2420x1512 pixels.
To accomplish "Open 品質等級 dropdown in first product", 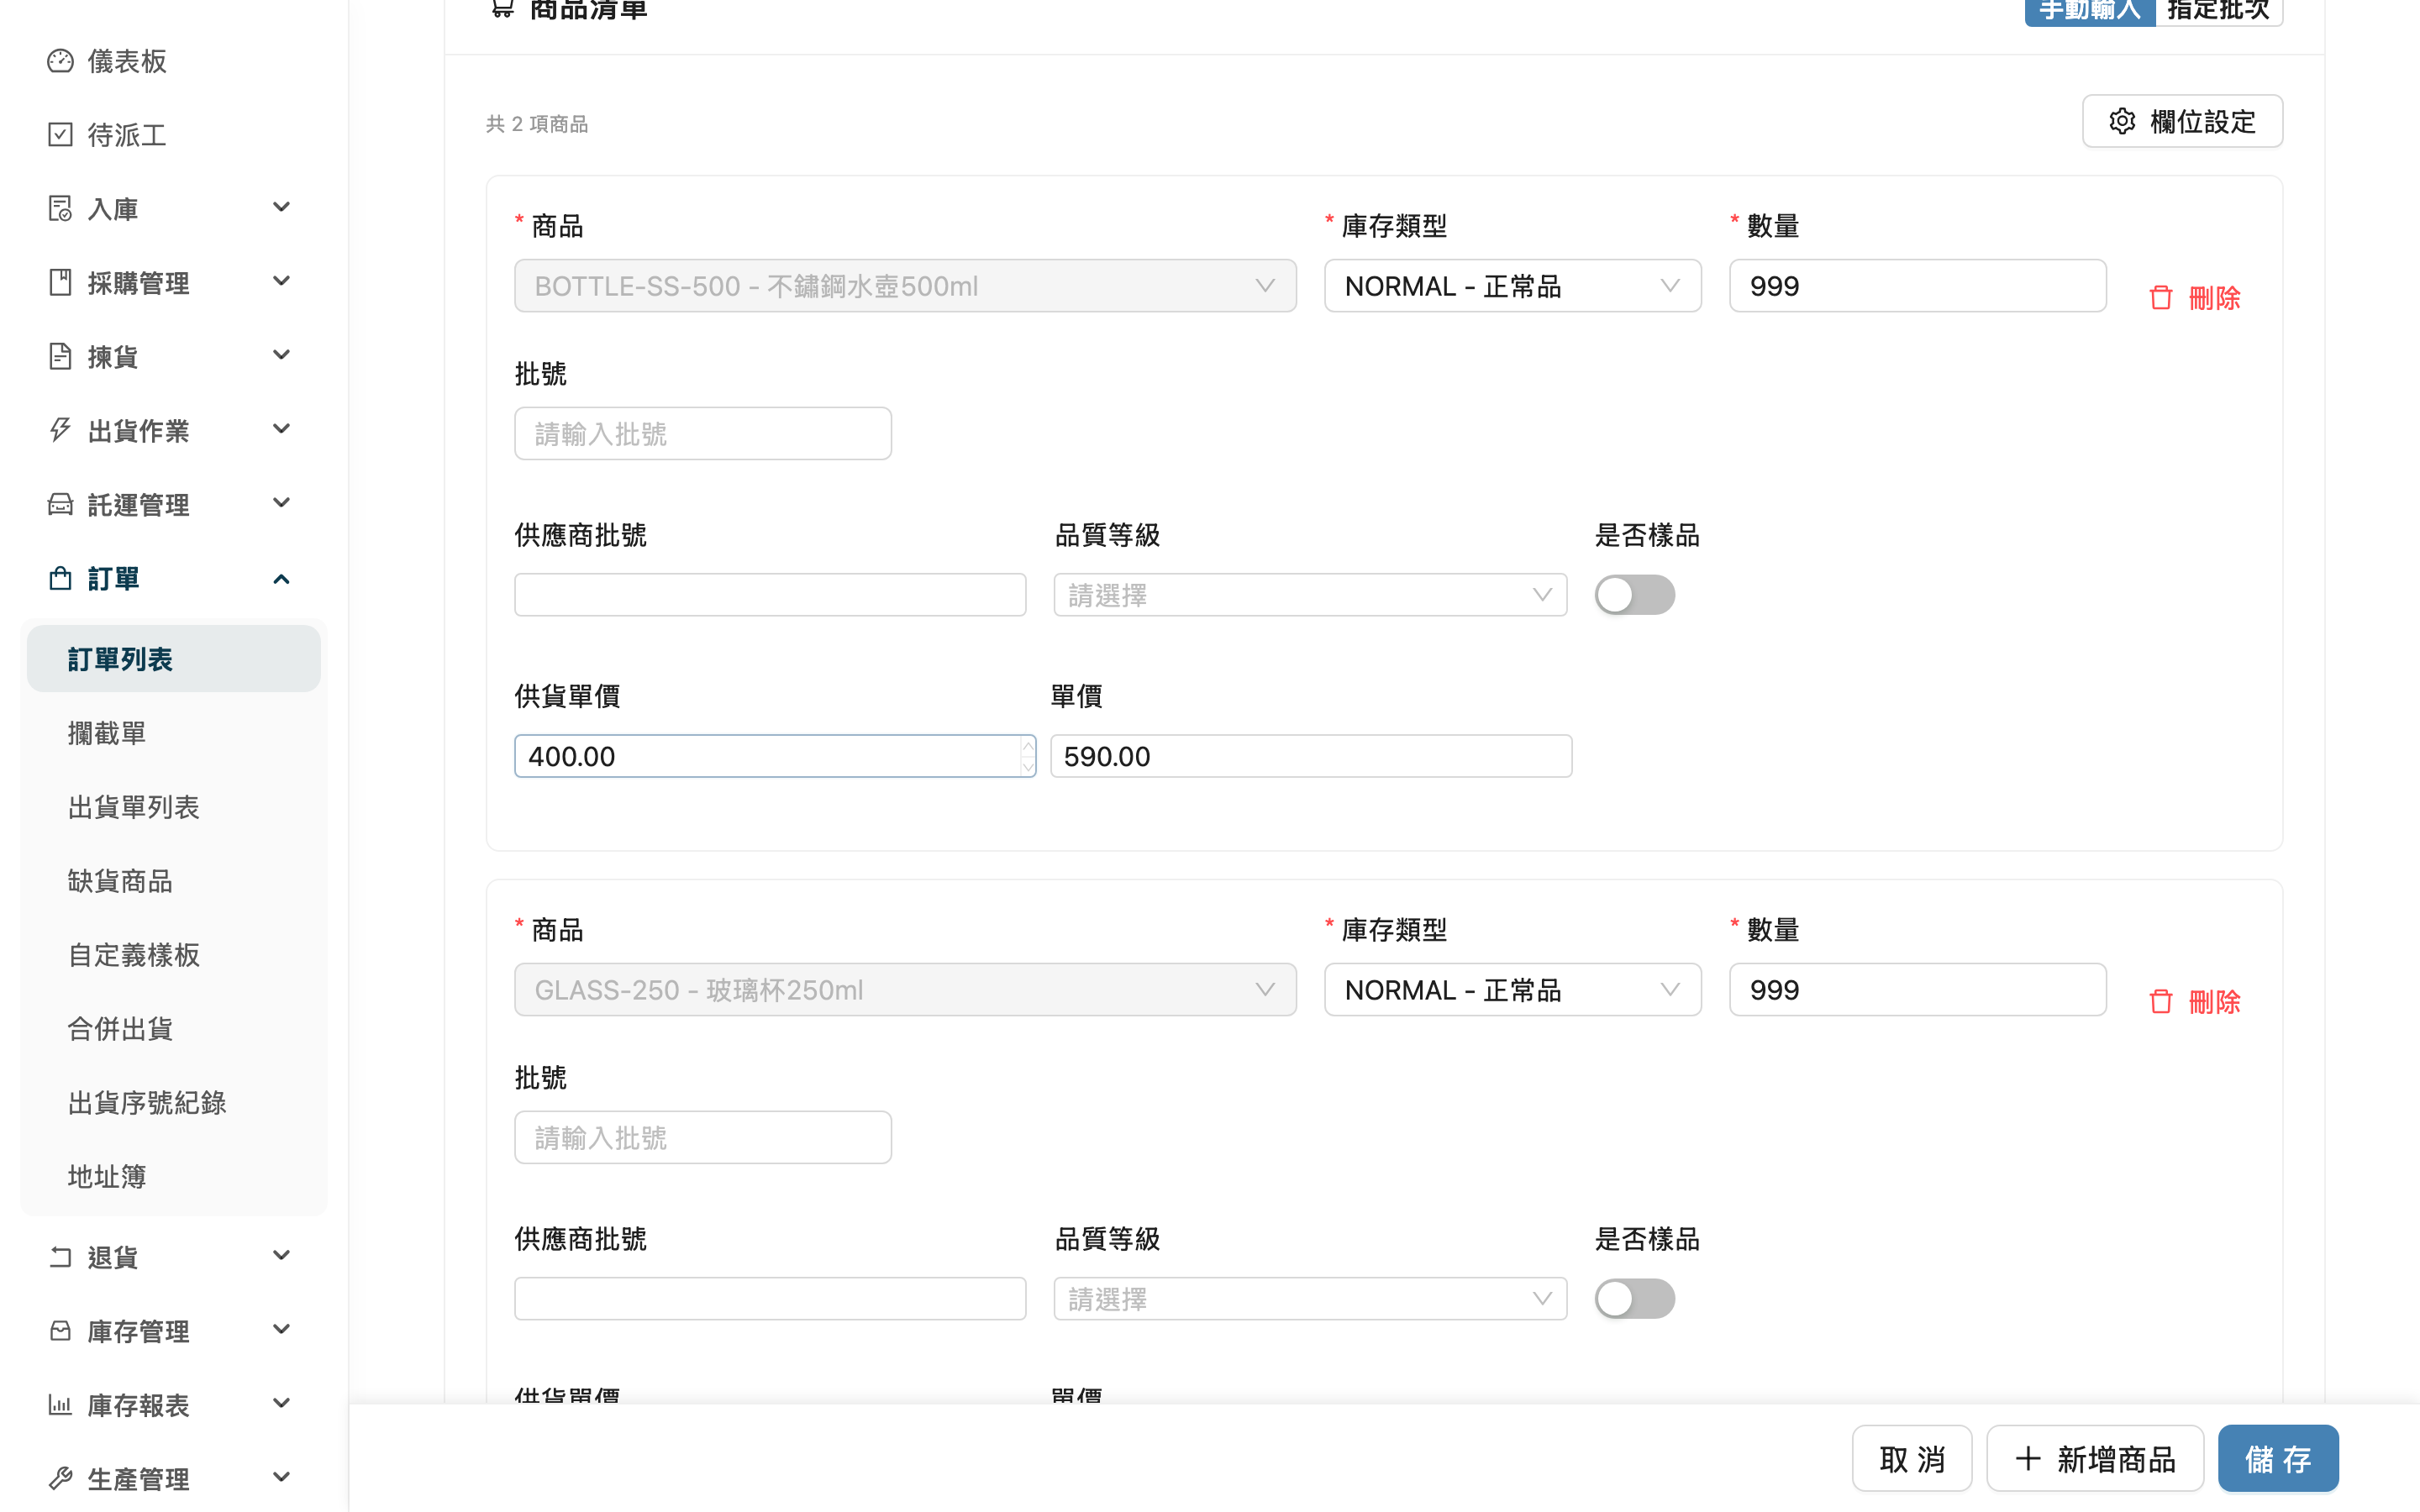I will click(1310, 595).
